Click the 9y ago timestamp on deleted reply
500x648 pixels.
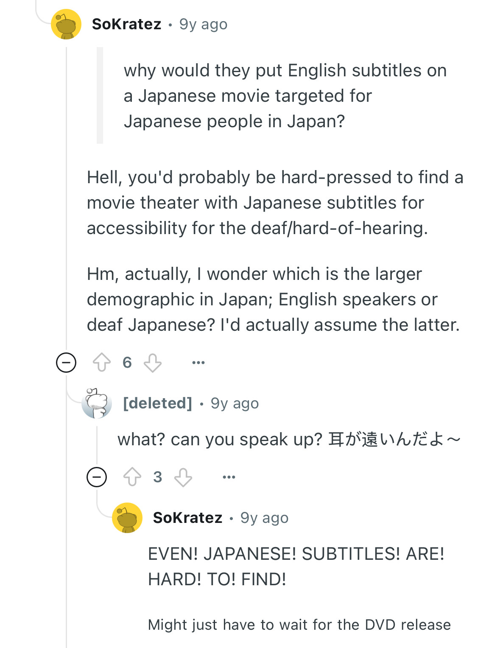tap(235, 403)
